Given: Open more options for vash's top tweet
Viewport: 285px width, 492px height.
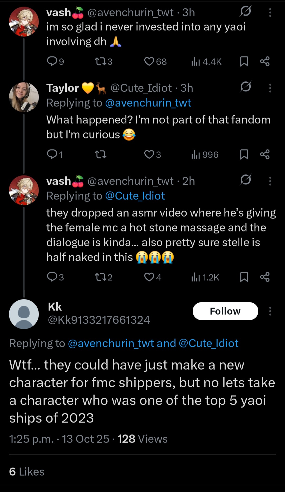Looking at the screenshot, I should (x=270, y=12).
